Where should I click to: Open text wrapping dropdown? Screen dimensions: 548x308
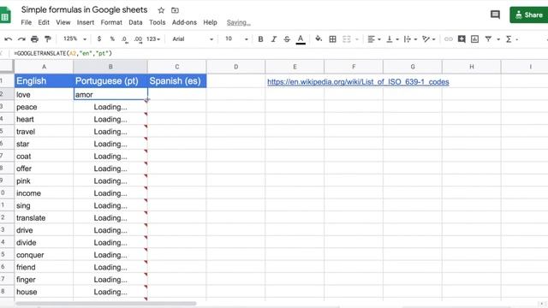(x=410, y=39)
